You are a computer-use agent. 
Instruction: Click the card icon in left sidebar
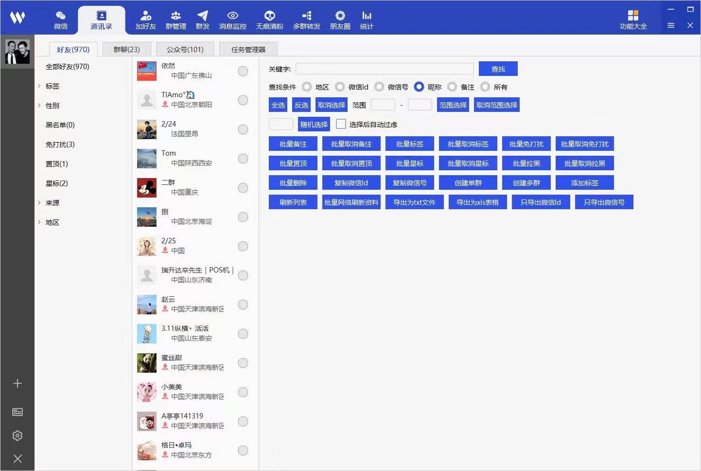tap(18, 412)
